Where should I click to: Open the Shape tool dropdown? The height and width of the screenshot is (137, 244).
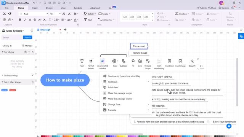tap(110, 14)
